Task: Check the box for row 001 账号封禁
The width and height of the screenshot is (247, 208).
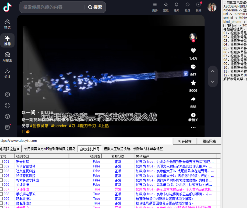Action: click(2, 162)
